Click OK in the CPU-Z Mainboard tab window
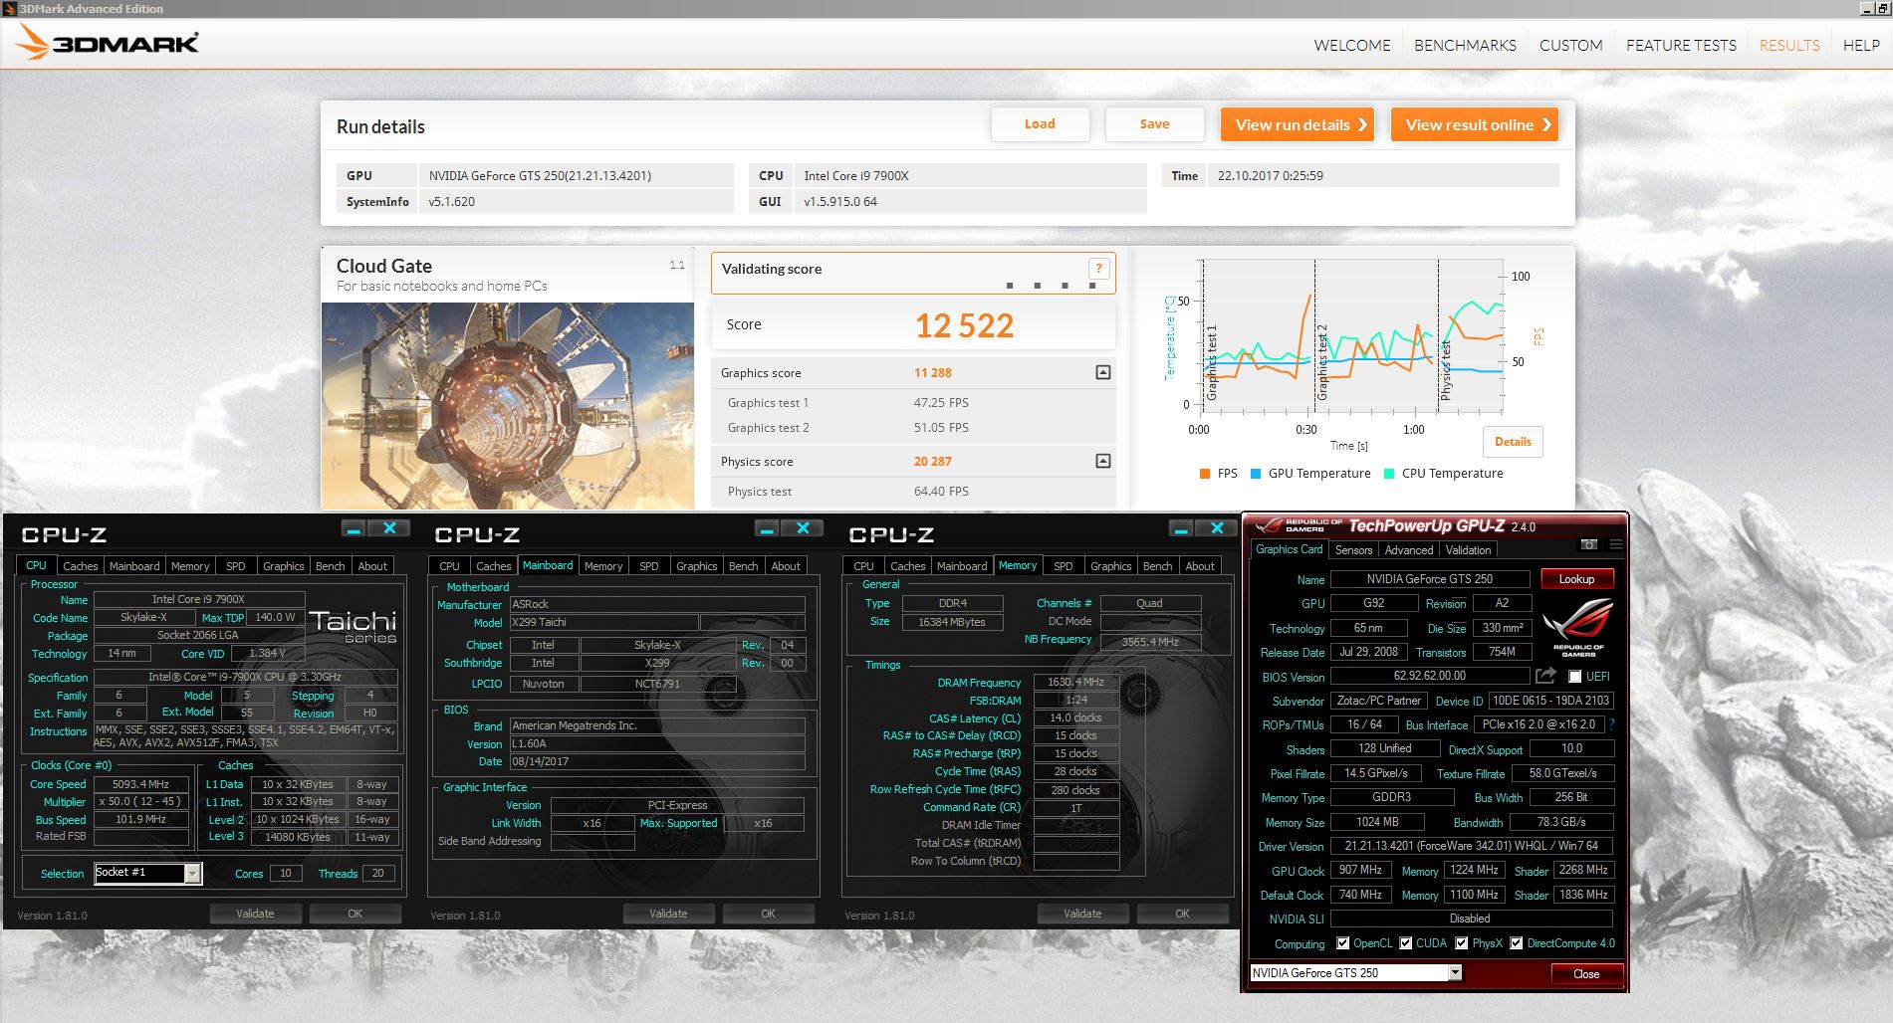This screenshot has height=1023, width=1893. coord(768,914)
